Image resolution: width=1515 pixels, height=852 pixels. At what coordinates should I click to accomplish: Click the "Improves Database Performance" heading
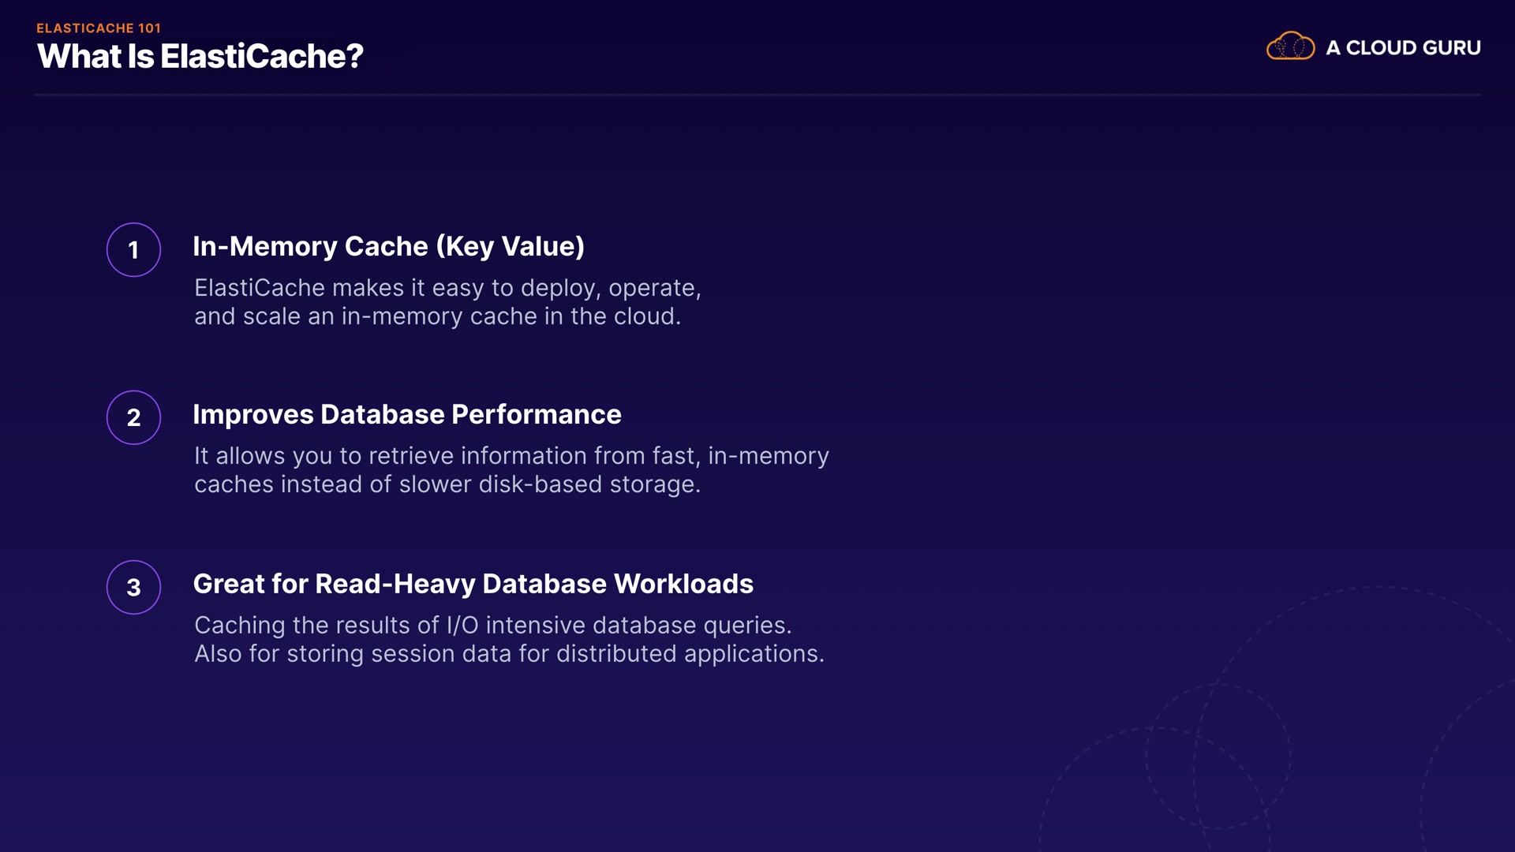(x=406, y=415)
